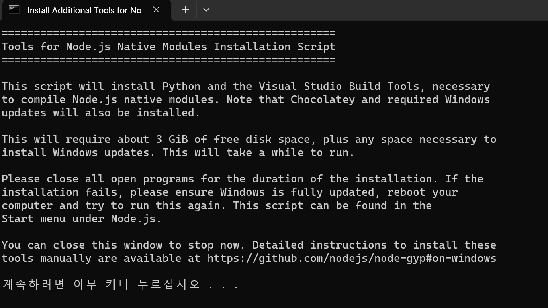This screenshot has width=548, height=308.
Task: Click the Start menu under Node.js line
Action: pos(82,219)
